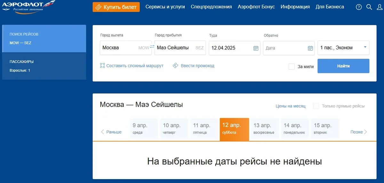
Task: Open the user profile icon
Action: pos(379,7)
